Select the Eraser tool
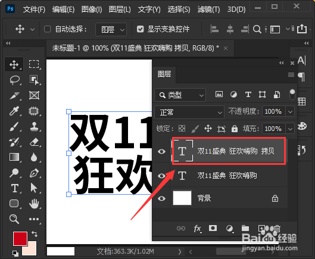Image resolution: width=315 pixels, height=259 pixels. (34, 142)
